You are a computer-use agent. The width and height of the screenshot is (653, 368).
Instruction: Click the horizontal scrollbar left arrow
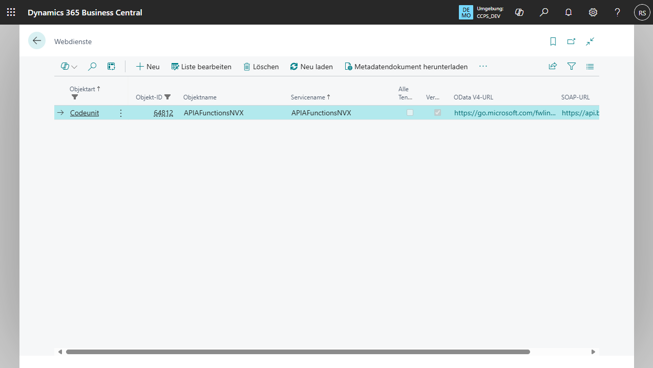(x=60, y=352)
